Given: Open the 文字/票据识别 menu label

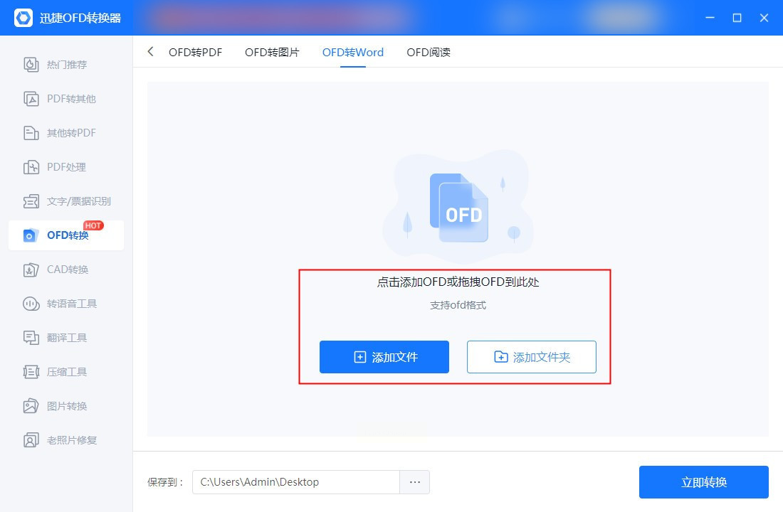Looking at the screenshot, I should (79, 201).
